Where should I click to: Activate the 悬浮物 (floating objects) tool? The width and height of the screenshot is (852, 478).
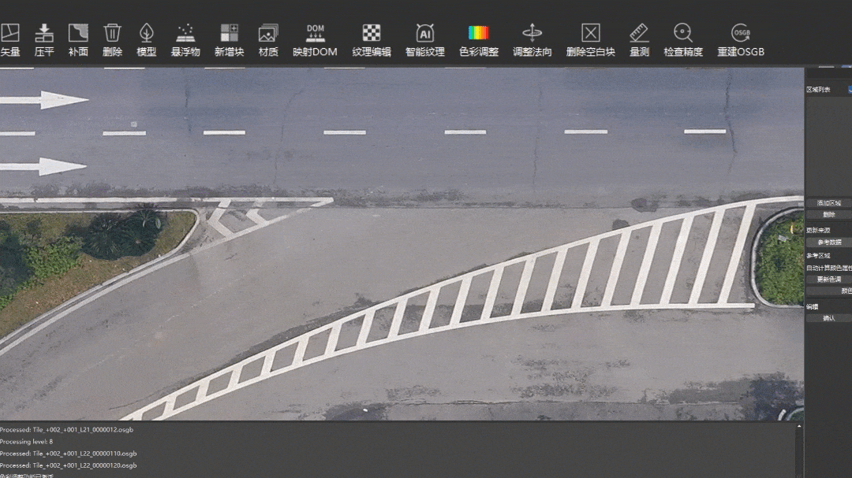[185, 33]
